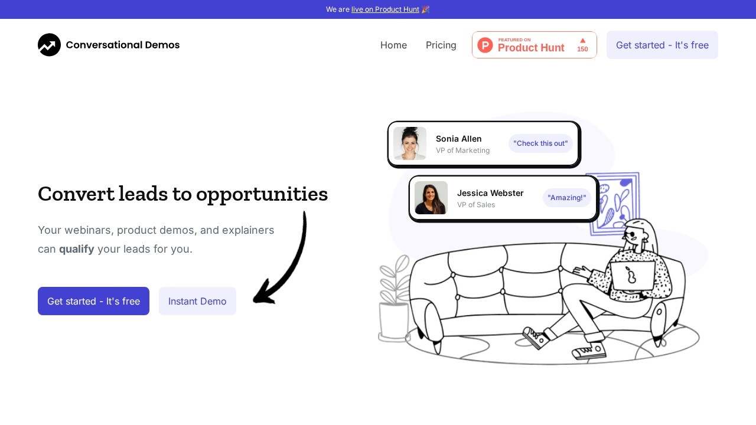756x425 pixels.
Task: Click the bold word 'qualify'
Action: [77, 249]
